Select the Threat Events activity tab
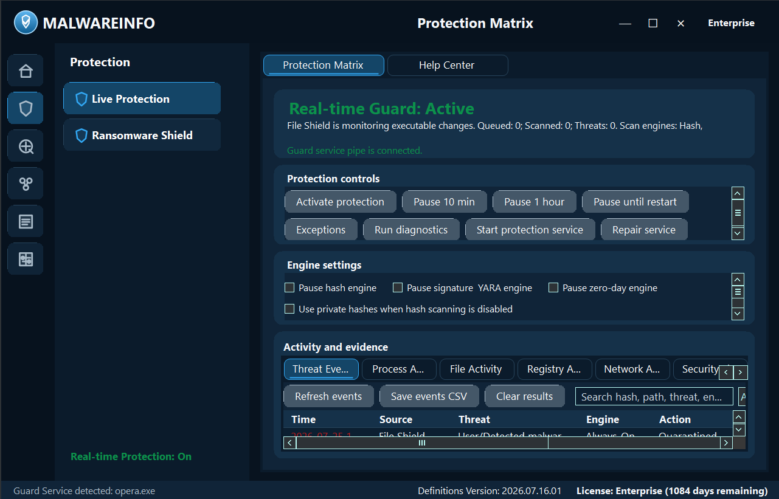The width and height of the screenshot is (779, 499). (x=321, y=369)
